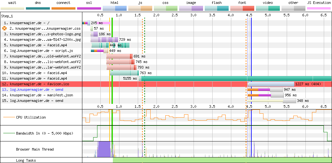The width and height of the screenshot is (332, 163).
Task: Select request 9 lar-webfont.woff2 label
Action: (42, 68)
